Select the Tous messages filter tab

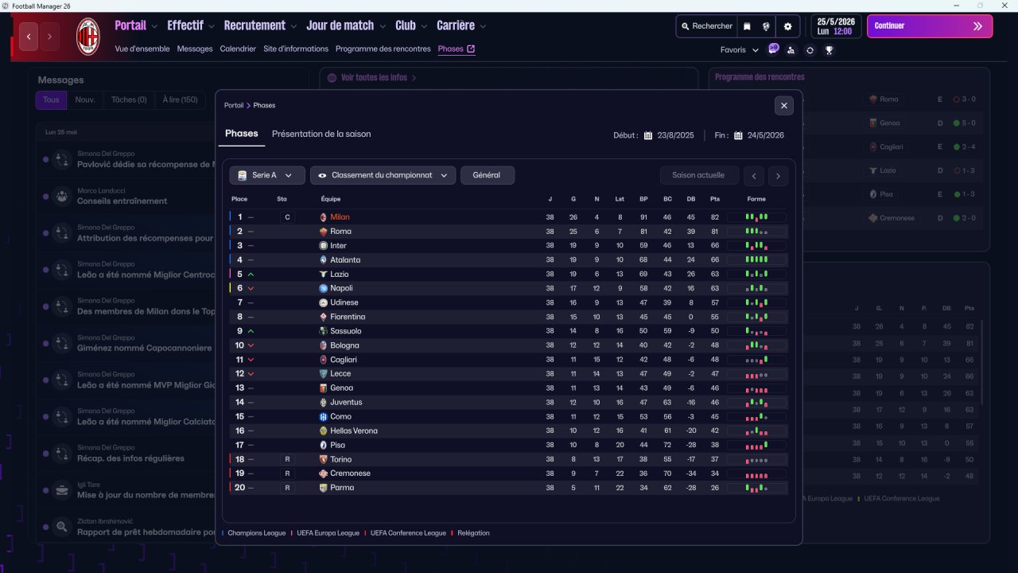[x=51, y=99]
